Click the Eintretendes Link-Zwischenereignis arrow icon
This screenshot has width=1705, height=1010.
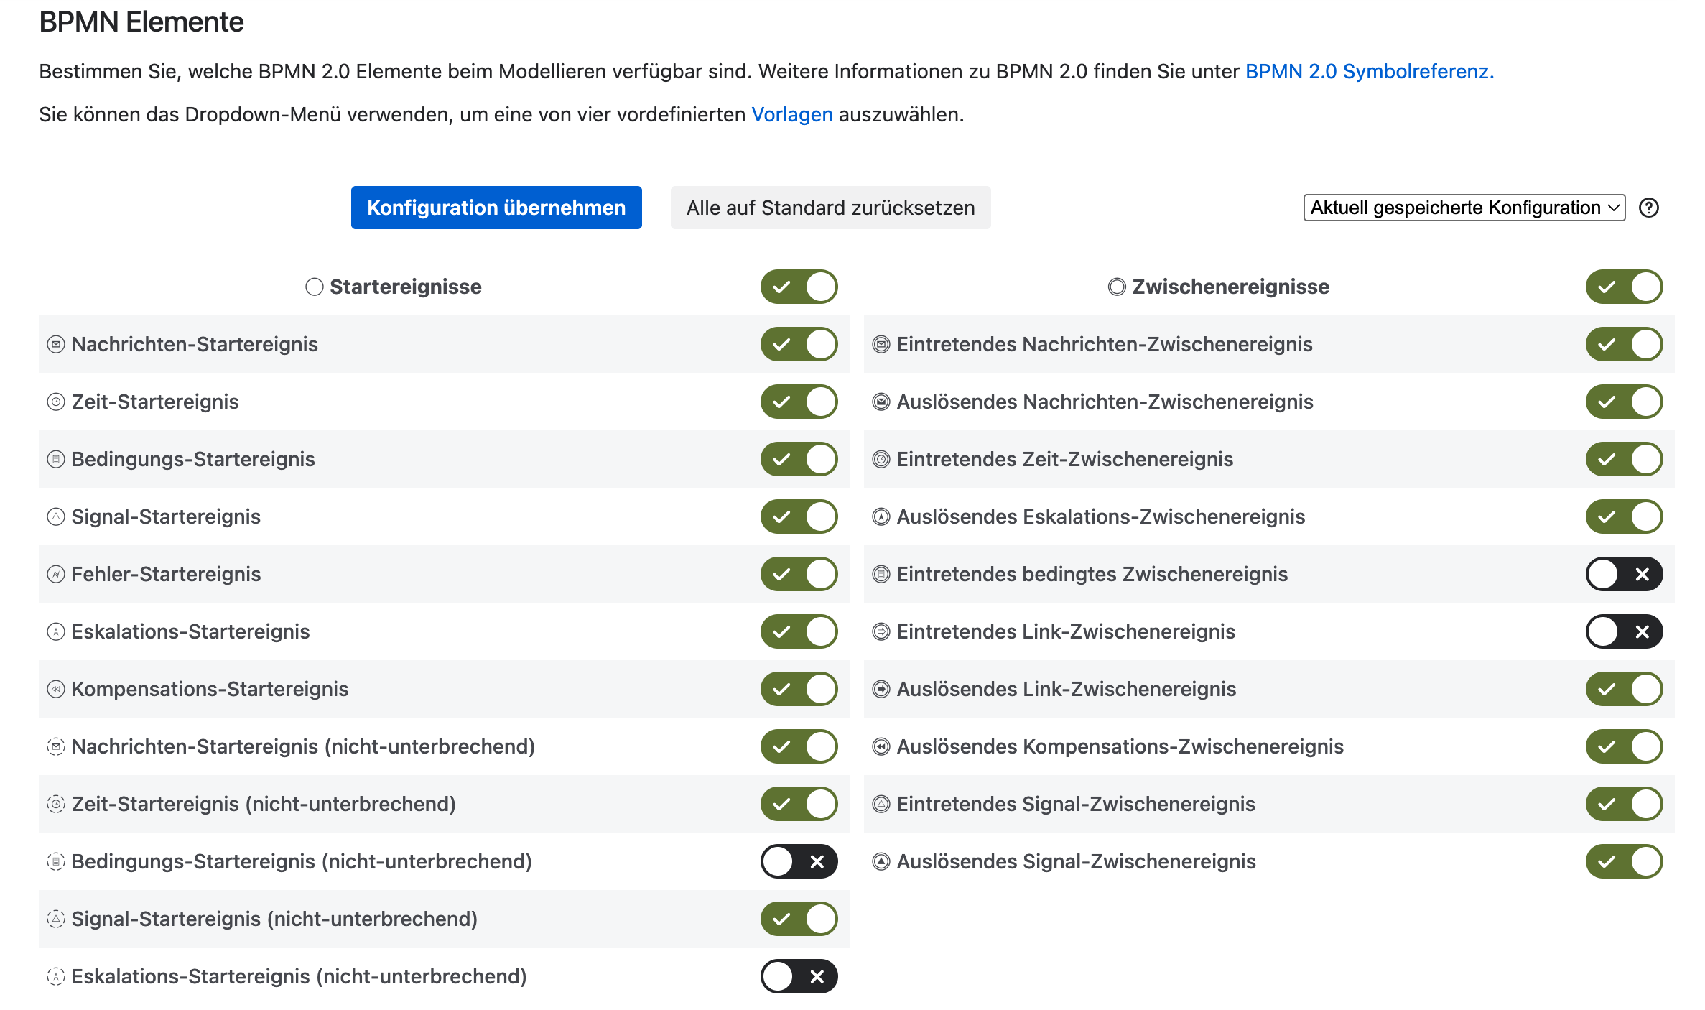click(881, 631)
